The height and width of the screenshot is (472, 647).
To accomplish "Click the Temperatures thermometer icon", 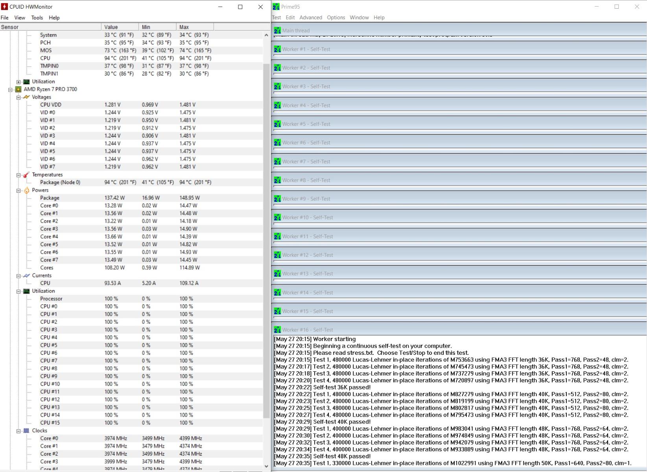I will 26,175.
